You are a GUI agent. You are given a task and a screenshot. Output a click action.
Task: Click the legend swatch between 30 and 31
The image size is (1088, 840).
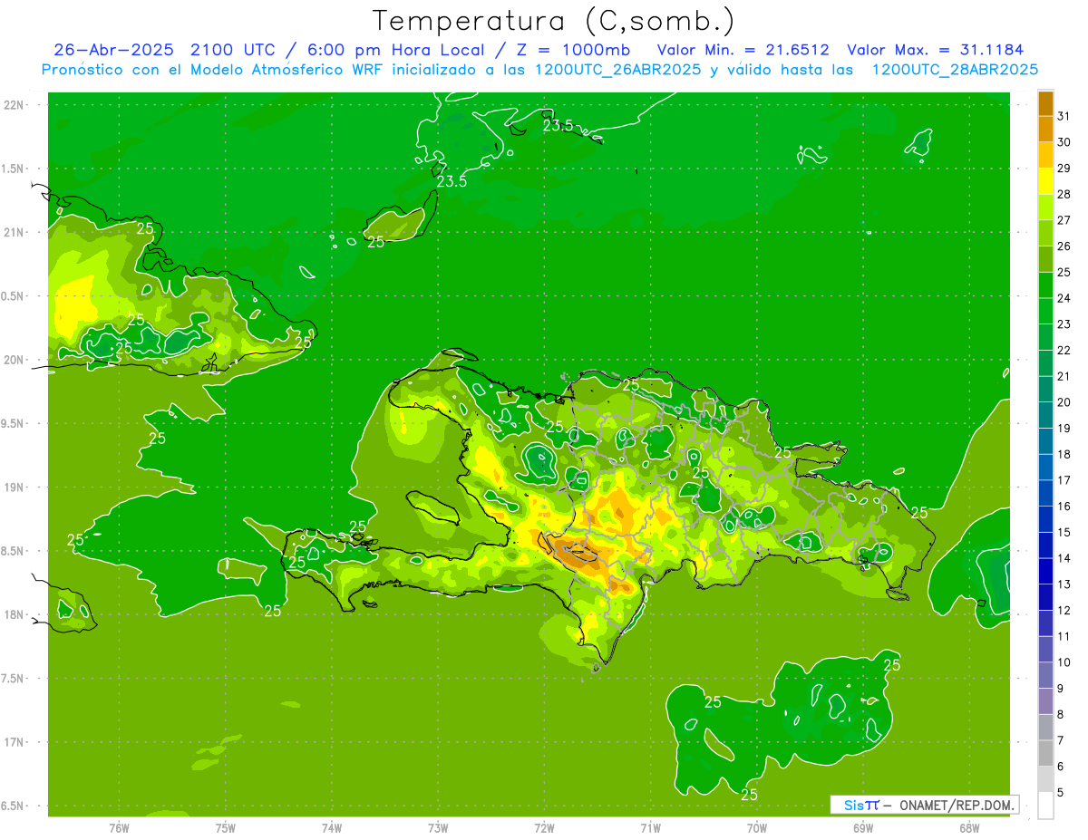tap(1045, 130)
